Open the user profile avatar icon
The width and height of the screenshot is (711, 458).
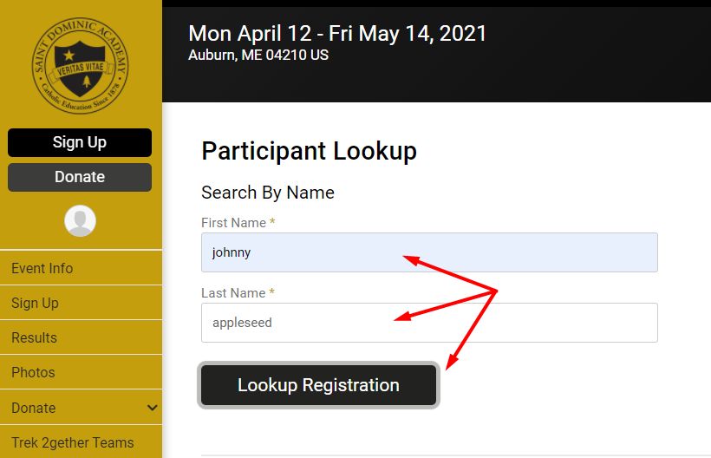(x=81, y=221)
